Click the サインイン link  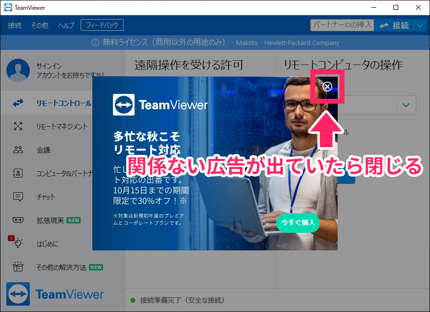pos(48,66)
